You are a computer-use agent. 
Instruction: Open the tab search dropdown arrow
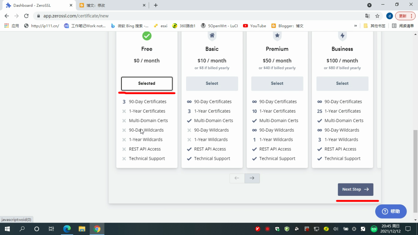click(369, 5)
